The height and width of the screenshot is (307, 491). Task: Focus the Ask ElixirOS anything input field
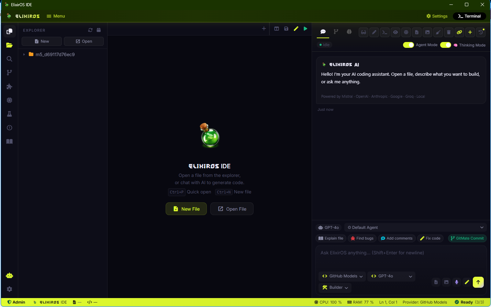pyautogui.click(x=401, y=257)
